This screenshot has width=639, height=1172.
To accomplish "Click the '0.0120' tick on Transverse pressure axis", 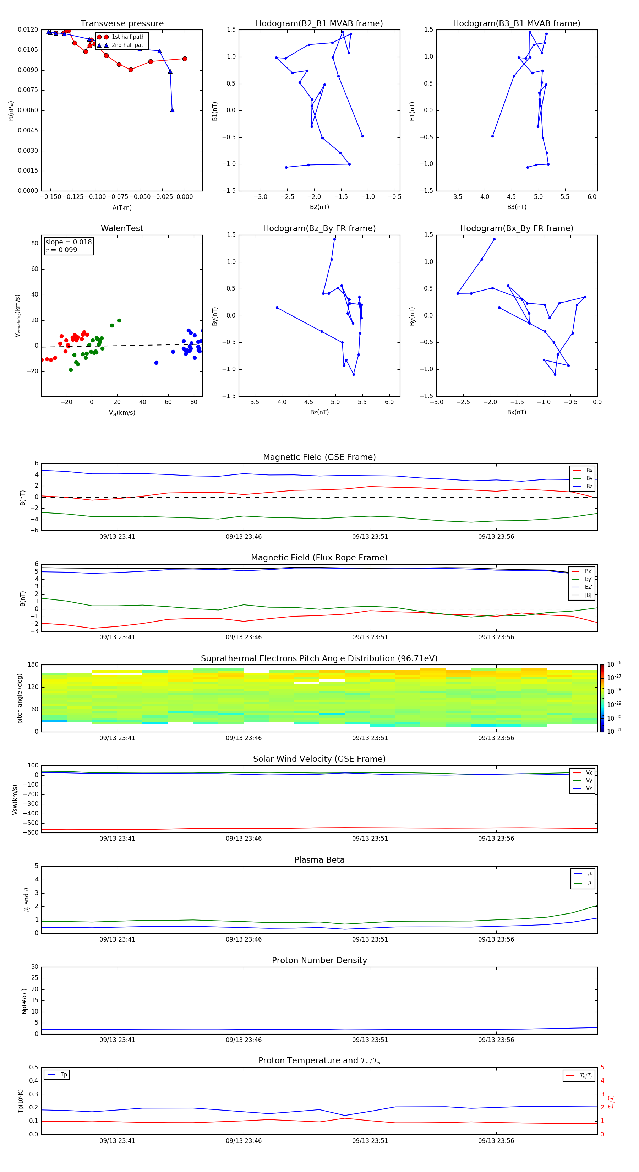I will click(x=28, y=29).
